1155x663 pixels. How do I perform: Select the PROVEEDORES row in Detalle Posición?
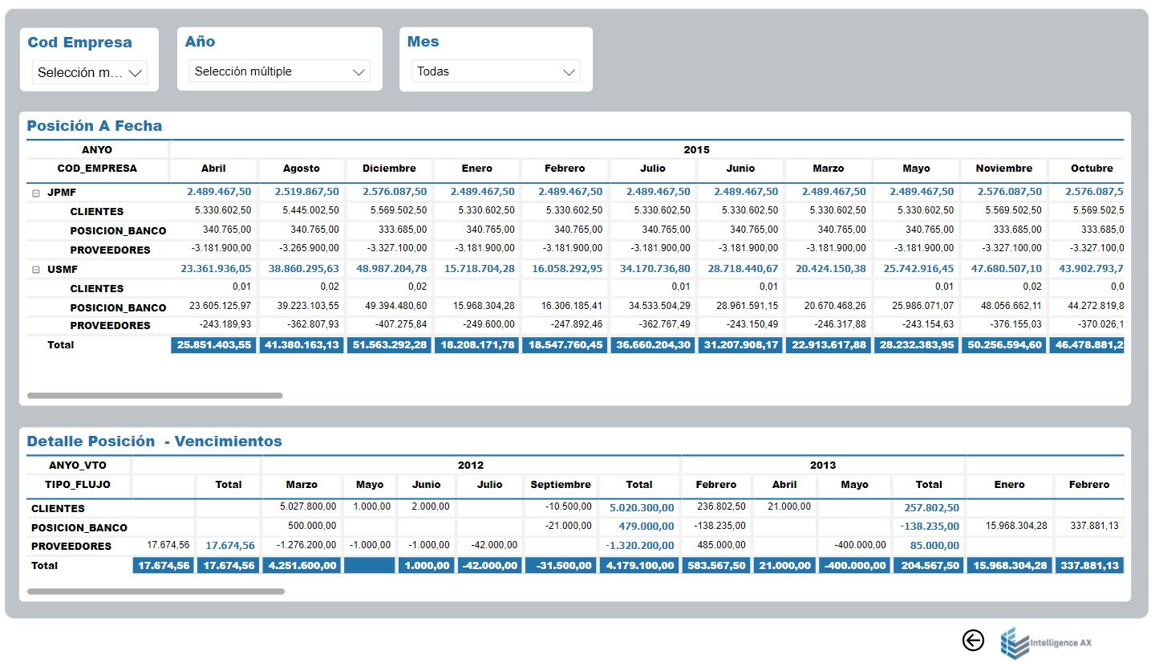tap(71, 546)
